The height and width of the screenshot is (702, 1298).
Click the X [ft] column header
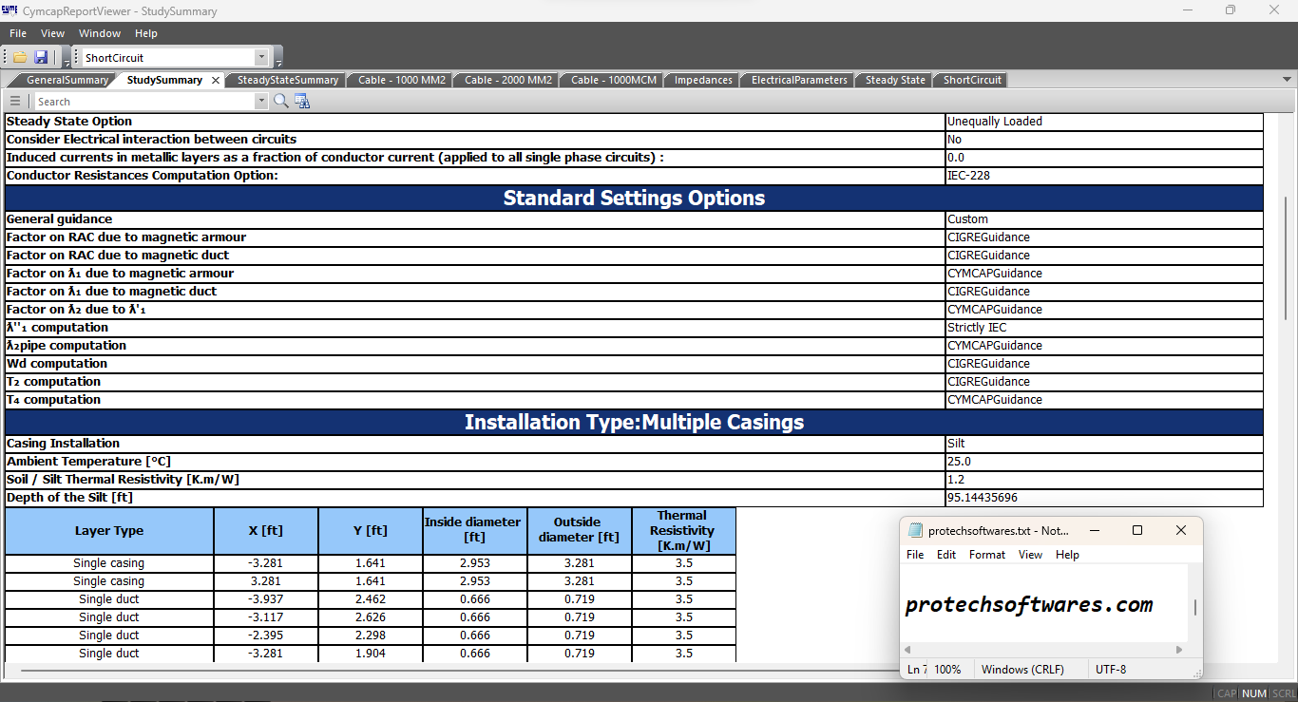pos(266,531)
